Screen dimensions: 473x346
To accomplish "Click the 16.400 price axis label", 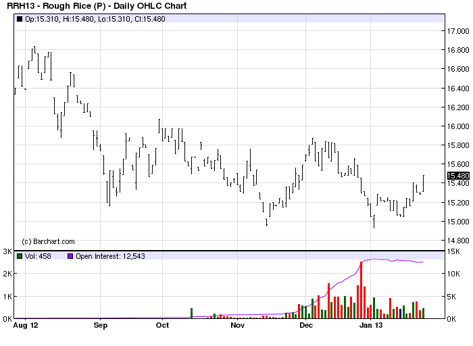I will (458, 89).
